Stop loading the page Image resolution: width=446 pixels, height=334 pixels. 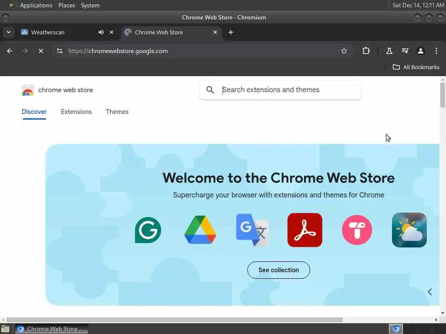click(41, 51)
